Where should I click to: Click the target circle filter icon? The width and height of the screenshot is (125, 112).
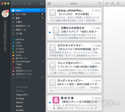[x=29, y=3]
